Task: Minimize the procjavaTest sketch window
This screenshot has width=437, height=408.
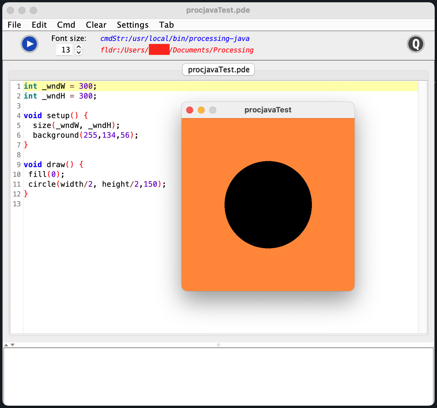Action: (201, 110)
